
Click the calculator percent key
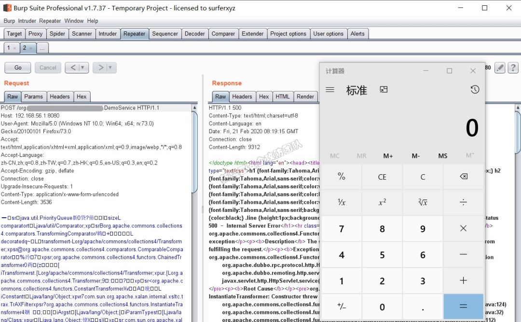(x=341, y=177)
